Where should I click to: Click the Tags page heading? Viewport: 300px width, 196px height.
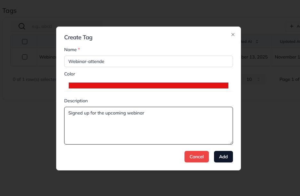[x=9, y=11]
